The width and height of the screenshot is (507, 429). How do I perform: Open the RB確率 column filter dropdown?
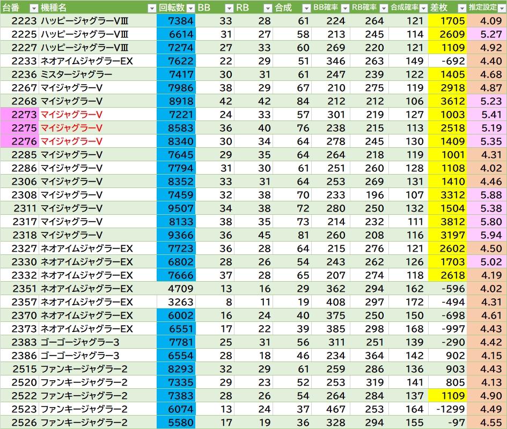[x=384, y=9]
